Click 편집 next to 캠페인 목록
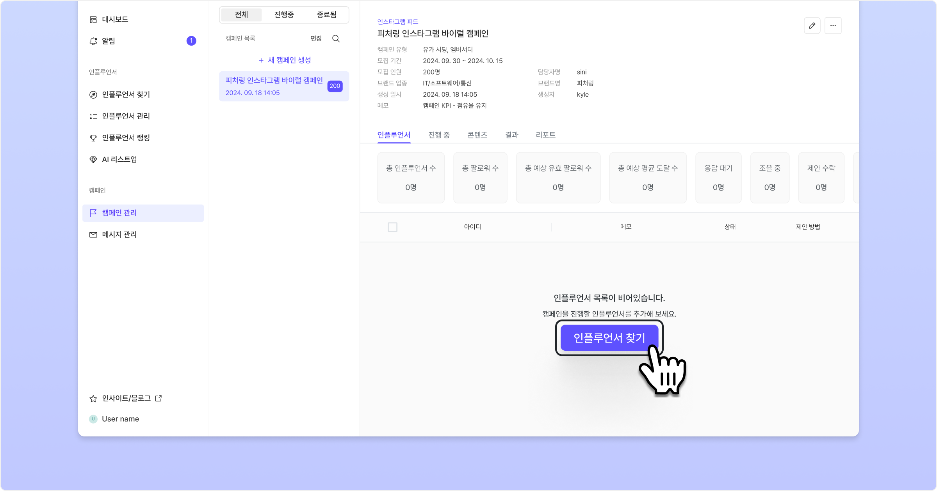This screenshot has height=491, width=937. [x=316, y=39]
